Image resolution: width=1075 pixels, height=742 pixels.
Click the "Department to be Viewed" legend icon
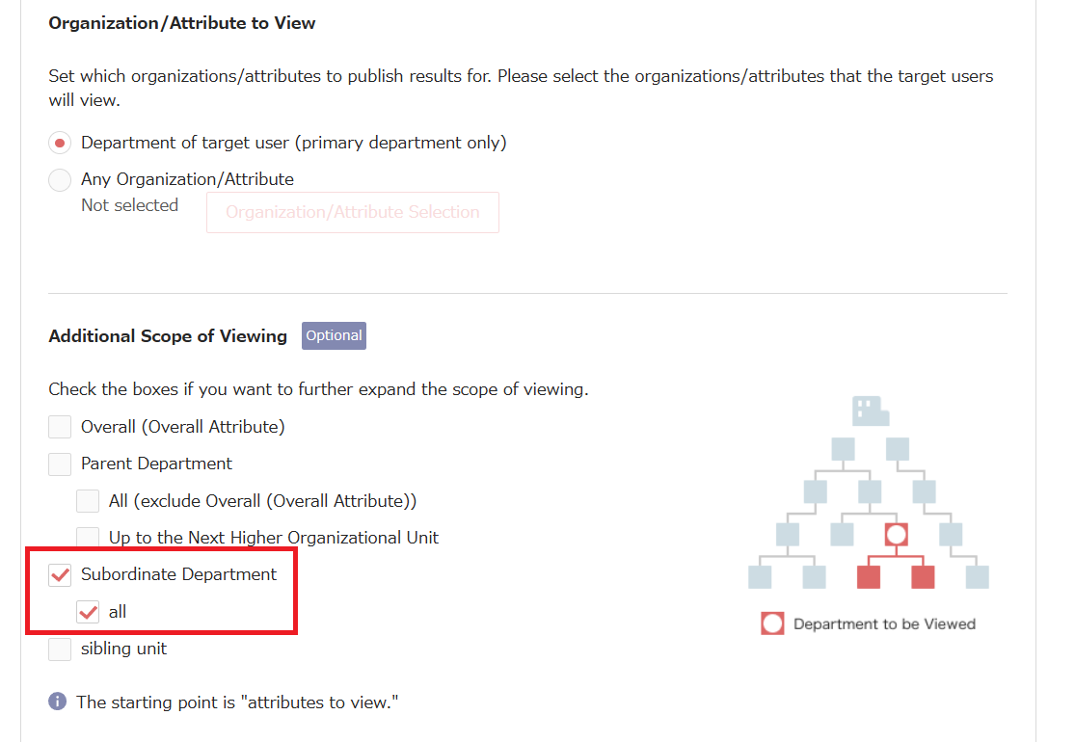(x=772, y=623)
